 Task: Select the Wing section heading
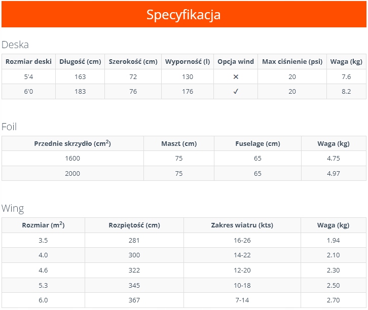tap(13, 208)
